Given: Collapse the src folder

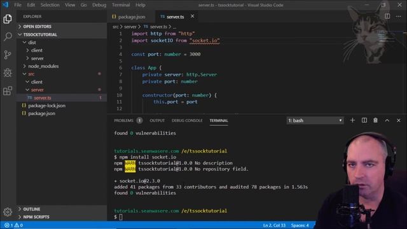Looking at the screenshot, I should coord(24,74).
